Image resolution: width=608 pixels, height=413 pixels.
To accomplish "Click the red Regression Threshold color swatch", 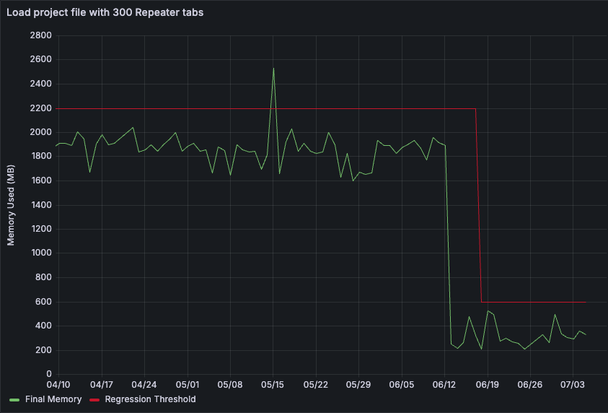I will point(94,399).
